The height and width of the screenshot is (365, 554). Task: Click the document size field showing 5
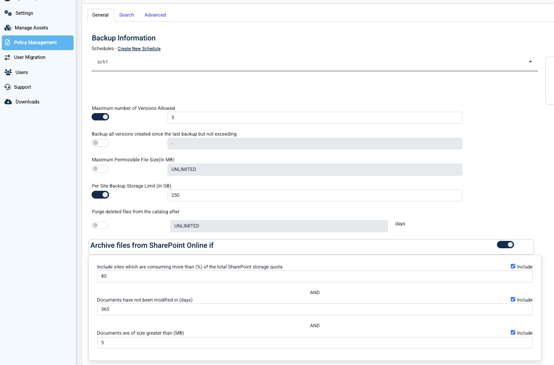click(x=315, y=342)
